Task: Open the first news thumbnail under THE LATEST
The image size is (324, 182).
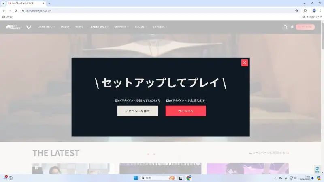Action: click(73, 168)
